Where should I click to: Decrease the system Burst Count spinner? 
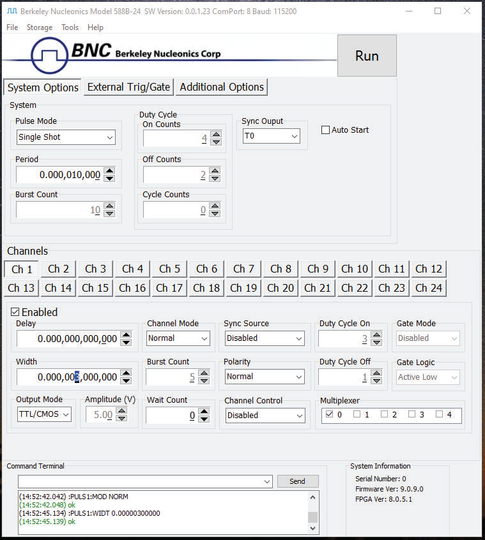pos(110,214)
